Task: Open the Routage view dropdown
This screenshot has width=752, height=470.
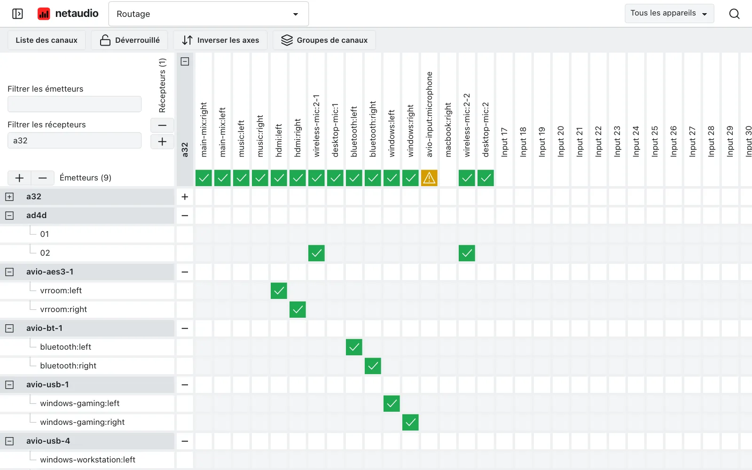Action: [209, 14]
